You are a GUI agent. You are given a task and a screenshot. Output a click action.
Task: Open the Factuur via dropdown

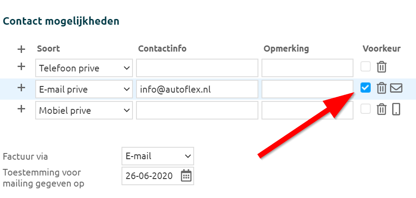[x=158, y=156]
